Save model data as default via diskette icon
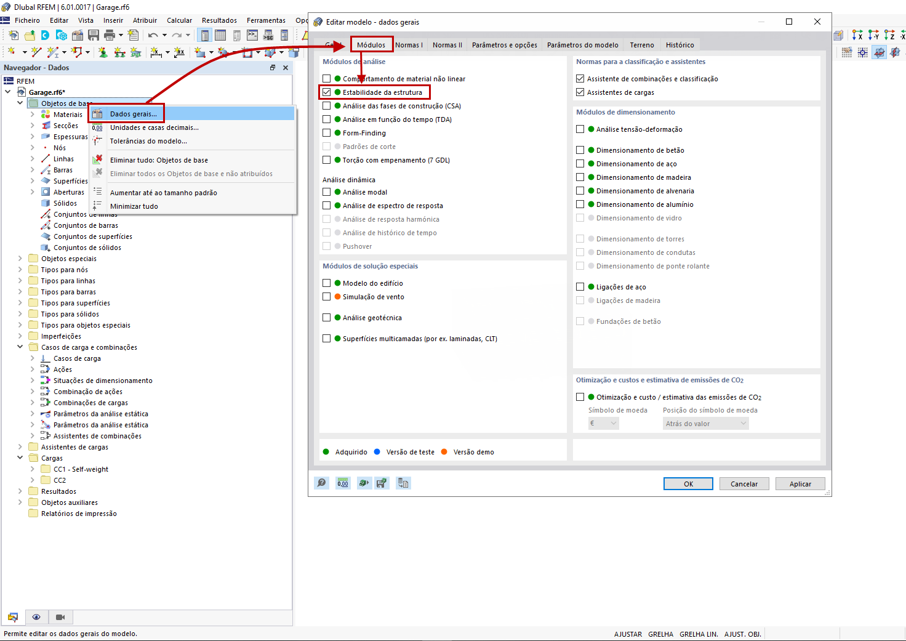 click(x=382, y=483)
